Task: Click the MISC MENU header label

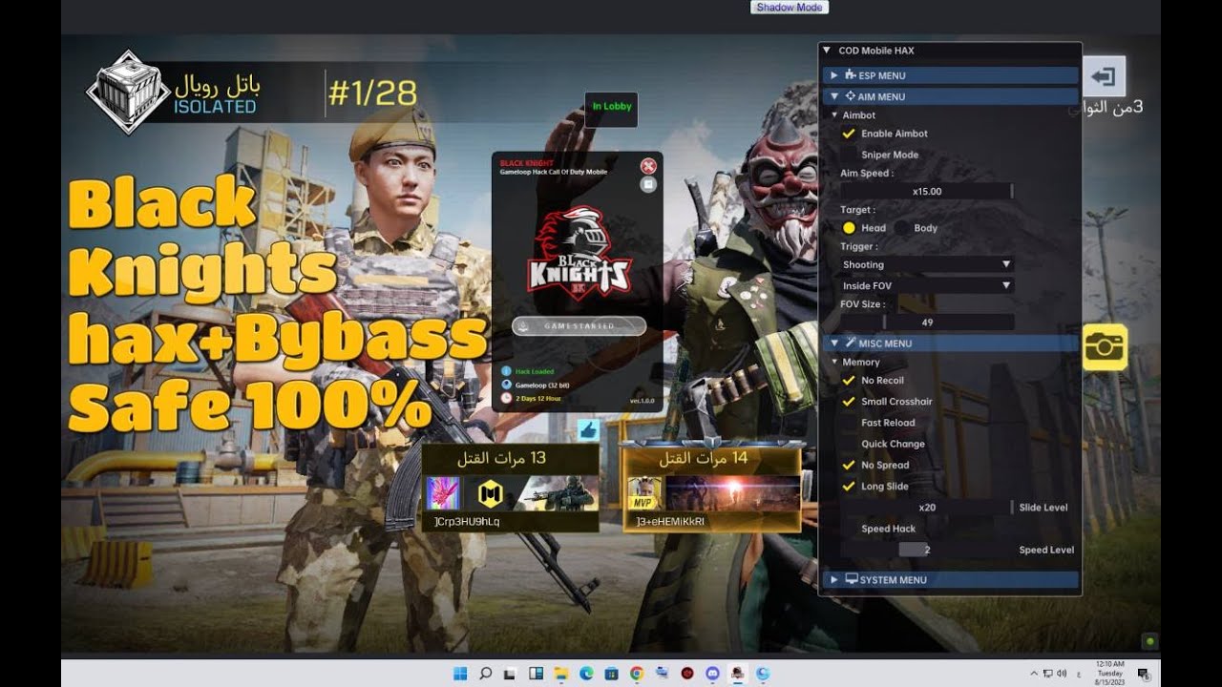Action: (x=885, y=343)
